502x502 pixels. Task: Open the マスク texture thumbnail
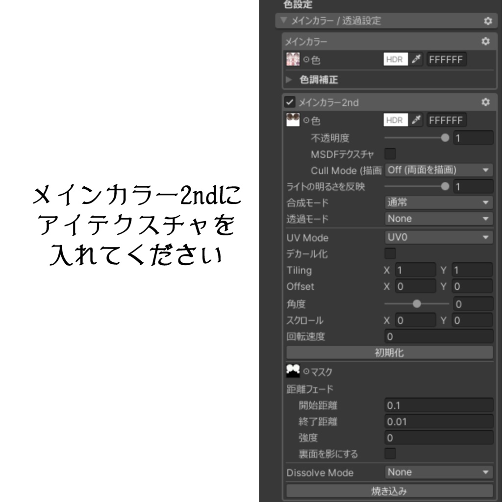tap(292, 371)
